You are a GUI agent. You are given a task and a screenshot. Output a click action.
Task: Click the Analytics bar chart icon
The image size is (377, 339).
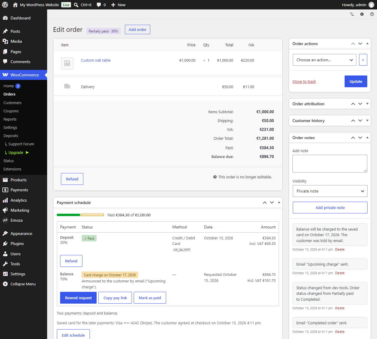point(5,200)
